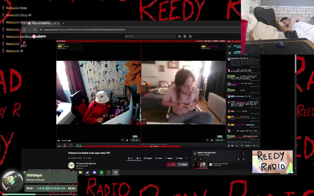The width and height of the screenshot is (314, 196).
Task: Close the Fishtank.live browser tab
Action: click(x=58, y=23)
